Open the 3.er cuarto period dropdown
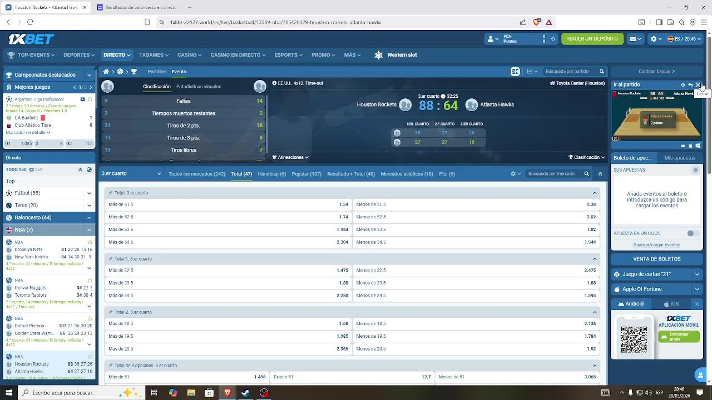 point(131,174)
